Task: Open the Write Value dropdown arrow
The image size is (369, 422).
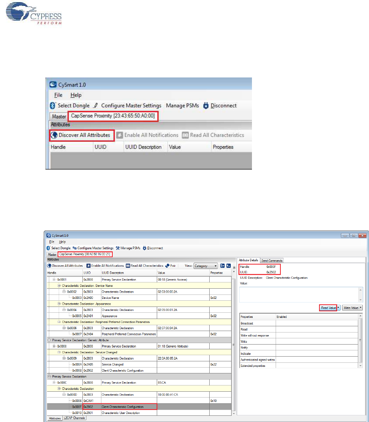Action: [x=361, y=308]
